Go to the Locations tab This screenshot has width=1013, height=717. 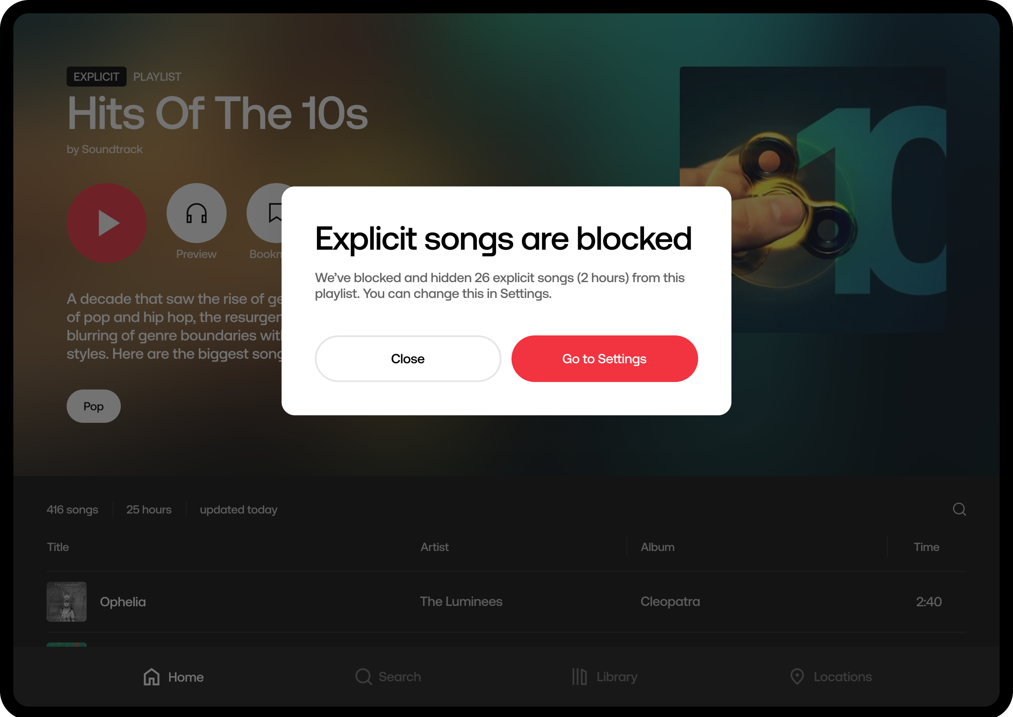831,676
